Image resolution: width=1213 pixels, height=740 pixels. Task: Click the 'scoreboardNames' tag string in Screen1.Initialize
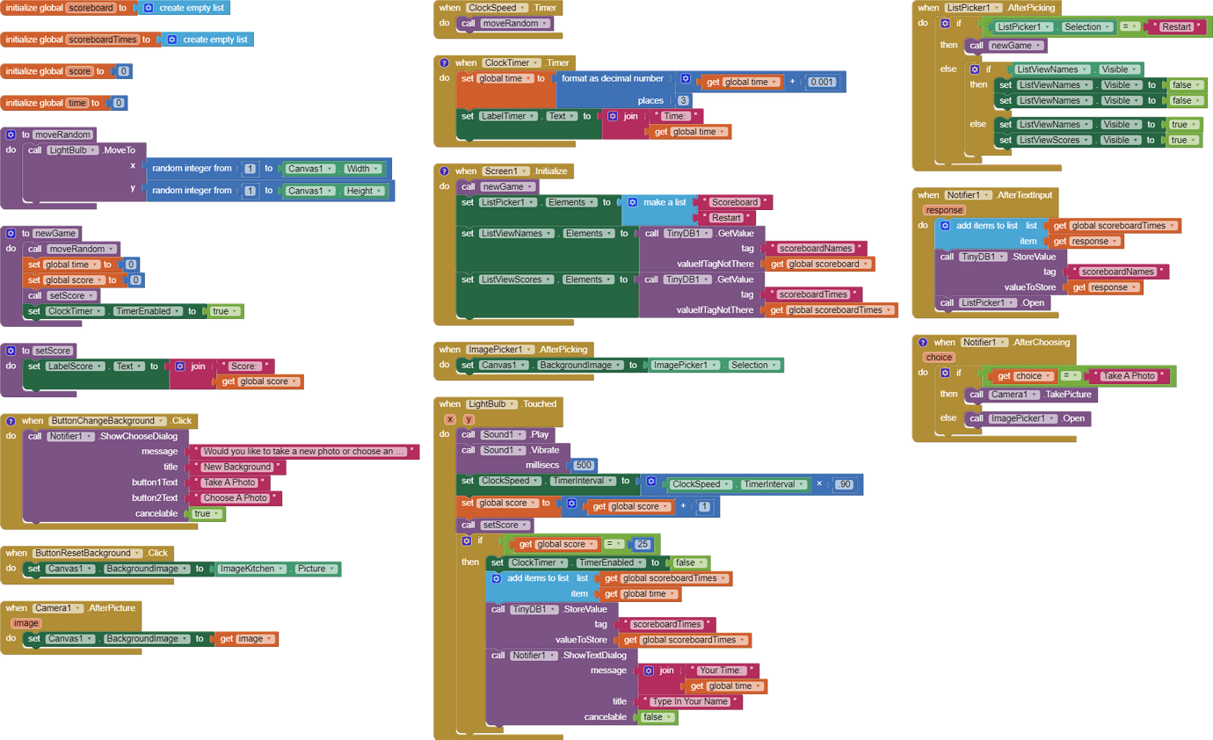point(816,249)
